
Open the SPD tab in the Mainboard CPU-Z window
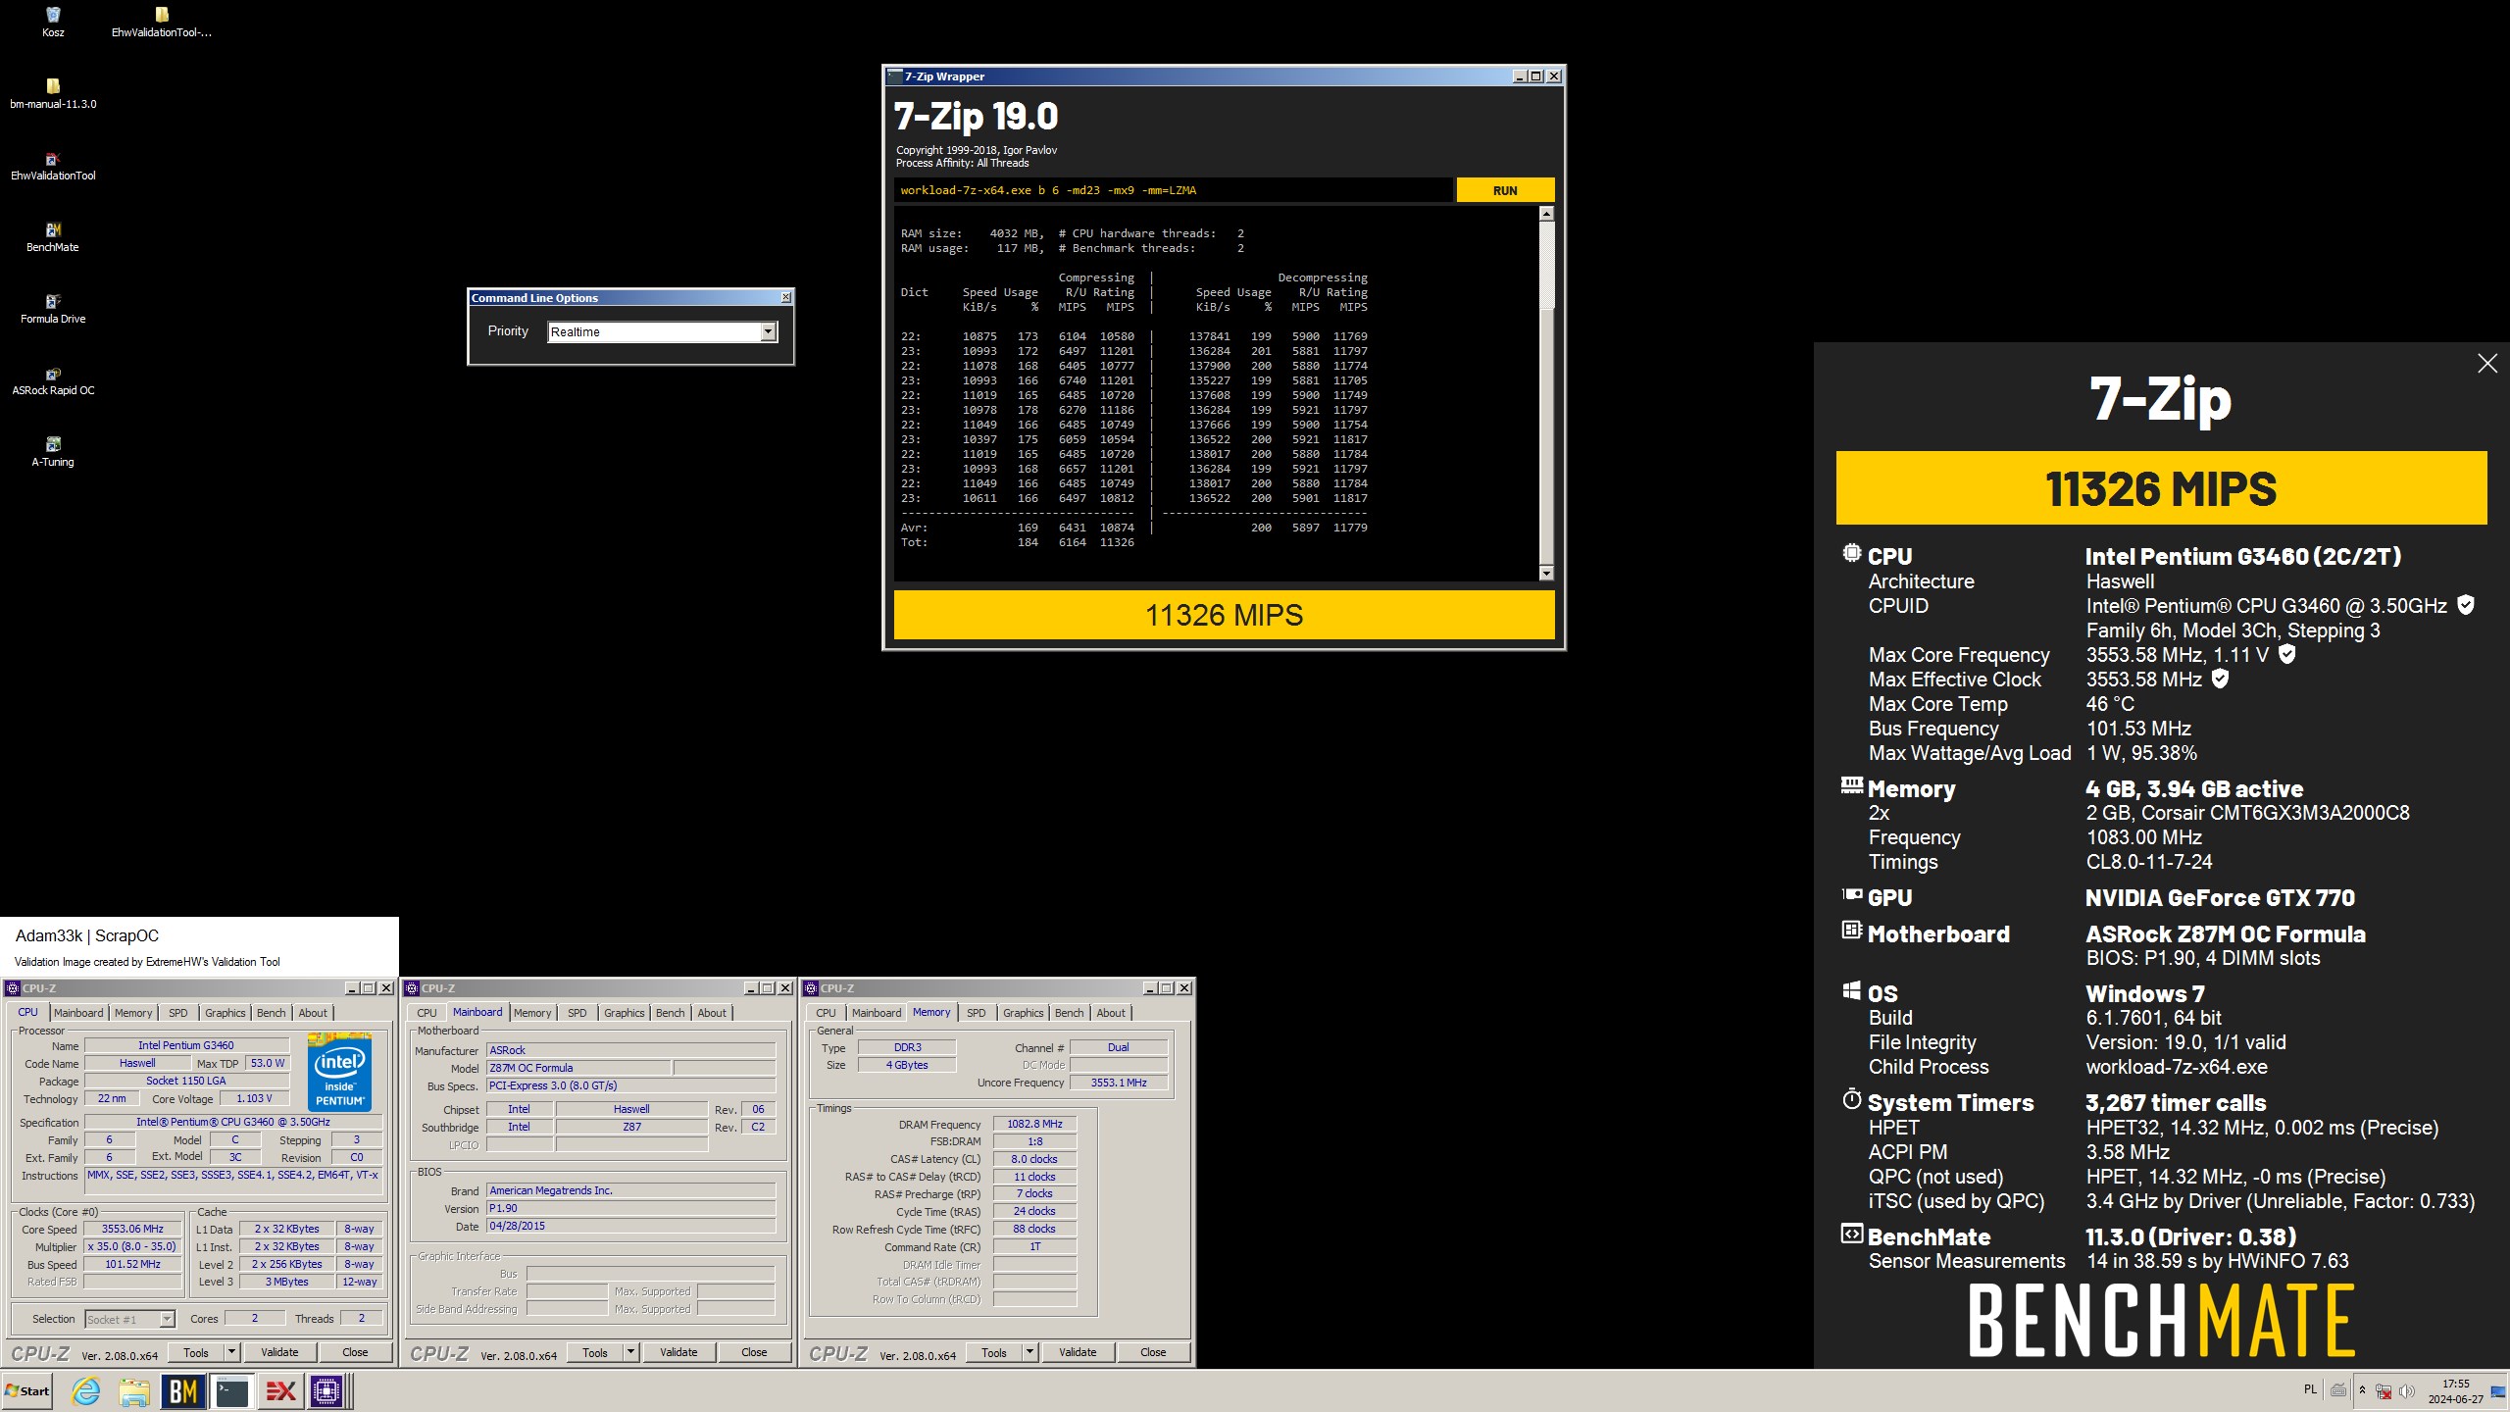[x=577, y=1013]
